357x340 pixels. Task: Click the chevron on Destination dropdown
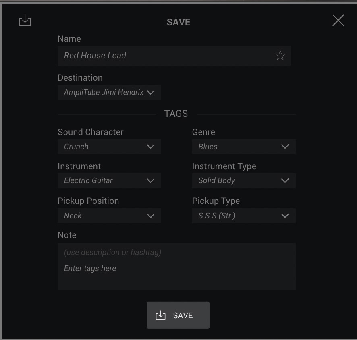[x=151, y=92]
